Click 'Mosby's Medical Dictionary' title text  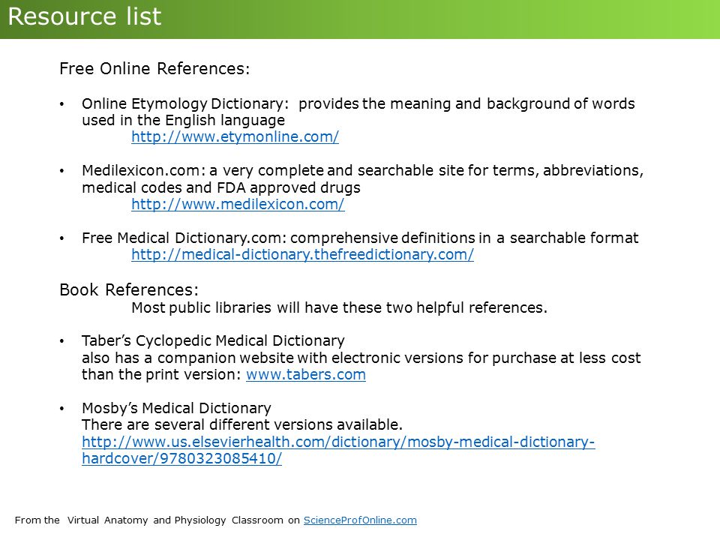point(176,408)
